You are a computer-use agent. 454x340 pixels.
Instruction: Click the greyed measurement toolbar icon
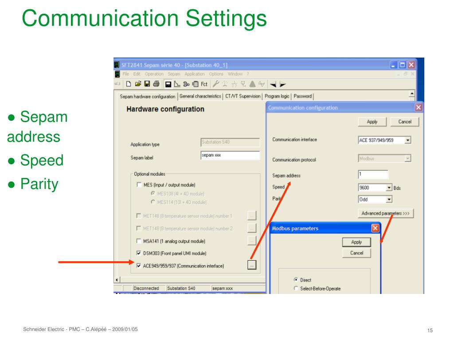coord(243,84)
